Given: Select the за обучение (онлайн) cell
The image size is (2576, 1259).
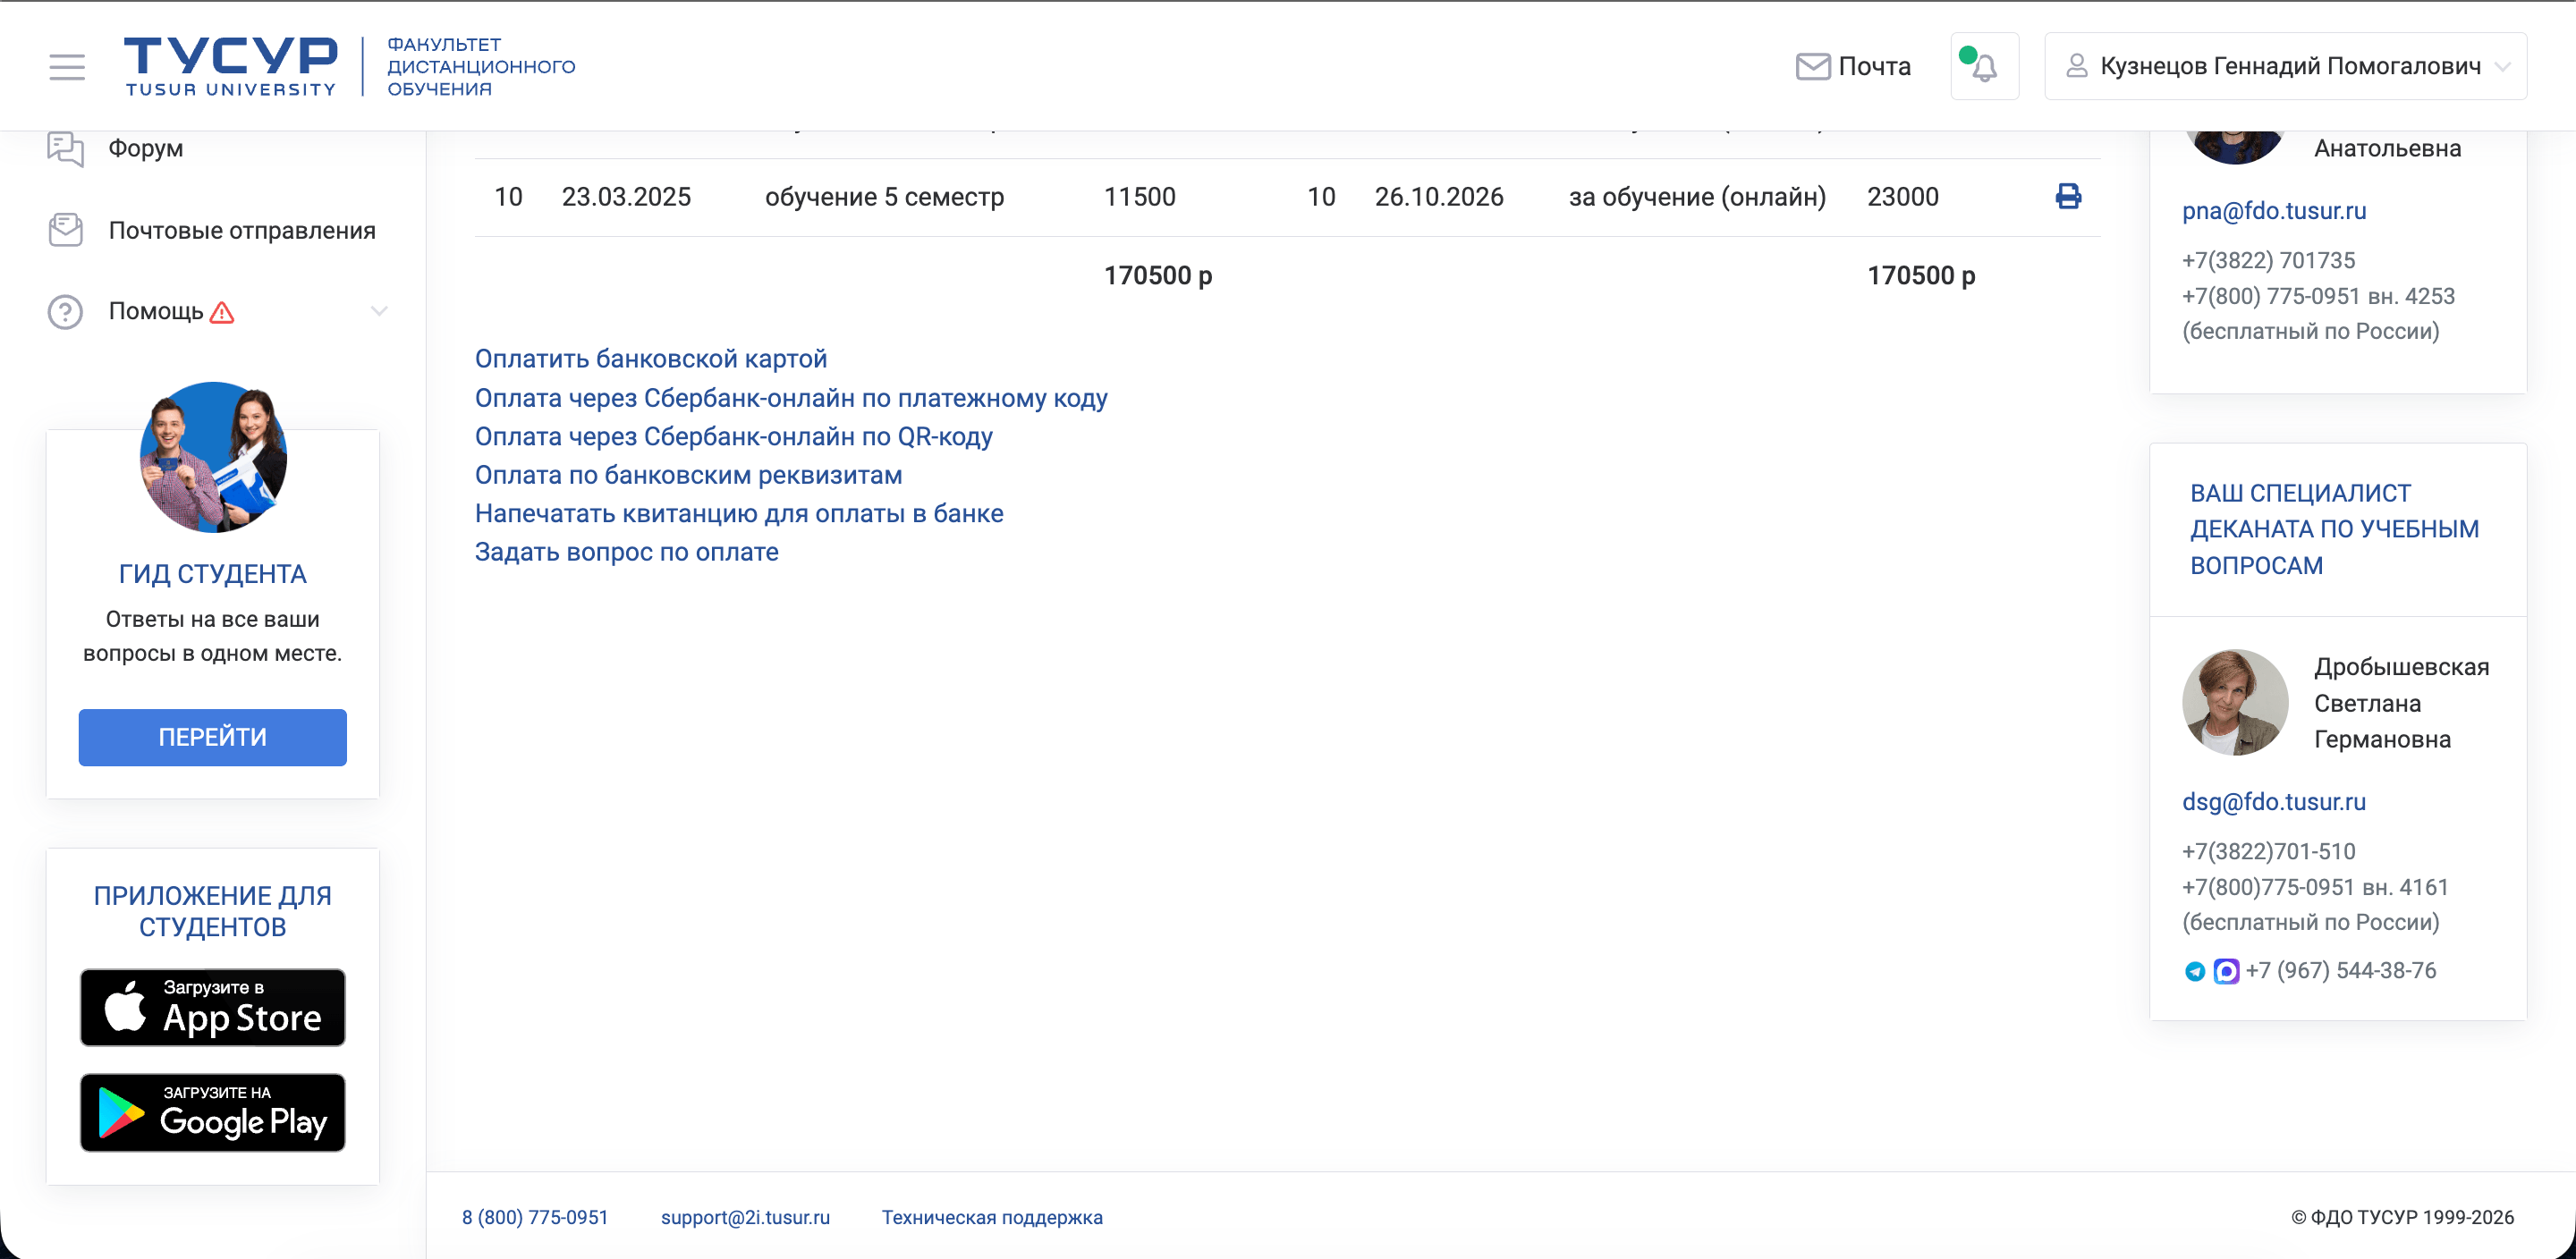Looking at the screenshot, I should [1697, 197].
